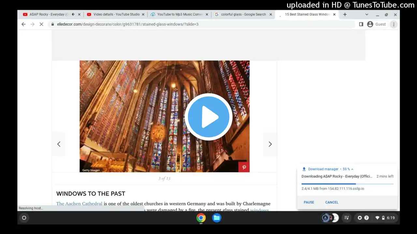Screen dimensions: 417x234
Task: Open the Files app from the shelf
Action: (x=217, y=218)
